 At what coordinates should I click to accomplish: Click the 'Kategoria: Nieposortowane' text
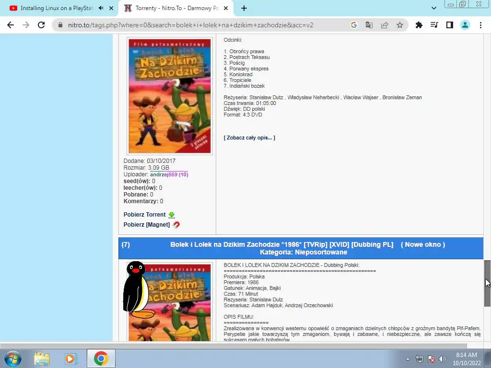304,252
